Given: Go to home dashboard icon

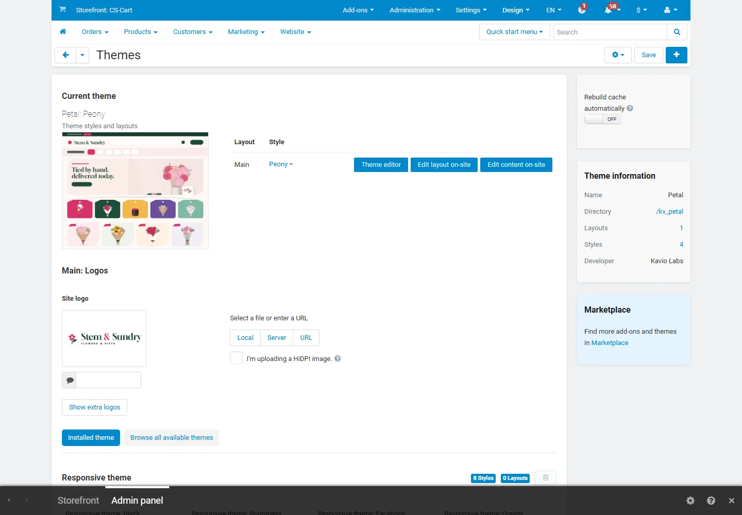Looking at the screenshot, I should 63,31.
